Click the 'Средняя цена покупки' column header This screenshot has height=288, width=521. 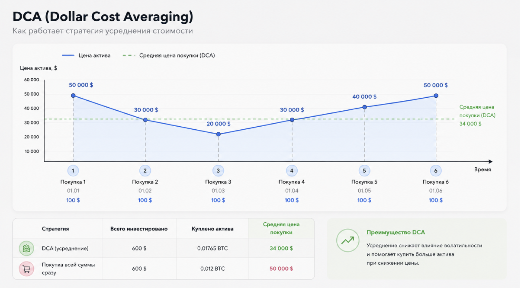tap(281, 228)
